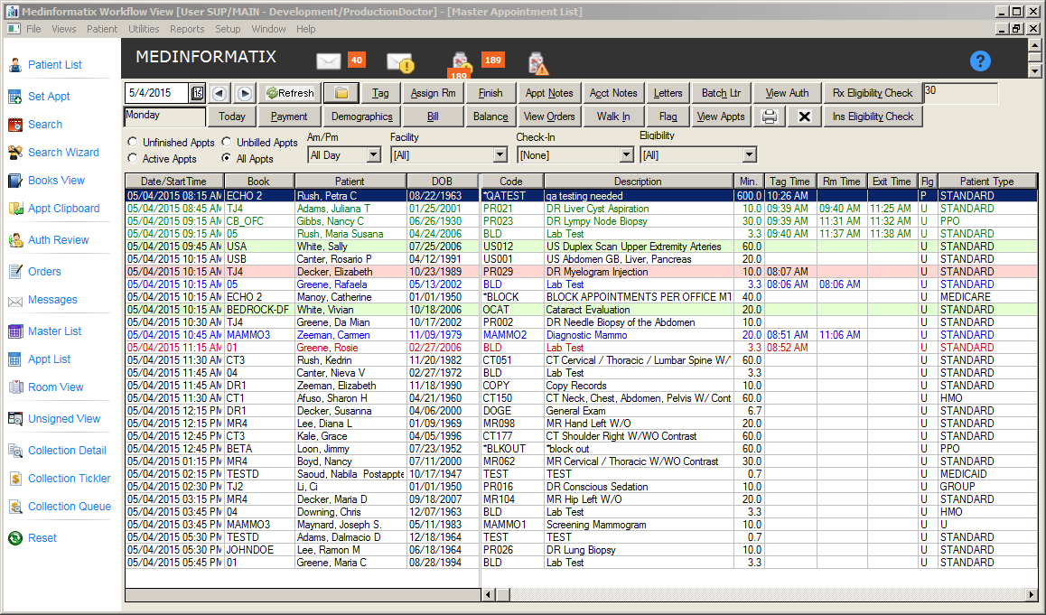Select Unfinished Appts radio button
This screenshot has height=615, width=1046.
(x=133, y=143)
